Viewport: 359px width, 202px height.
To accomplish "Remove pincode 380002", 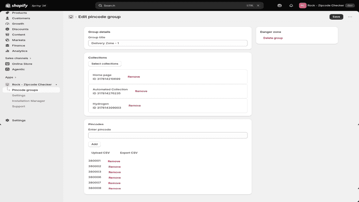I will click(114, 167).
